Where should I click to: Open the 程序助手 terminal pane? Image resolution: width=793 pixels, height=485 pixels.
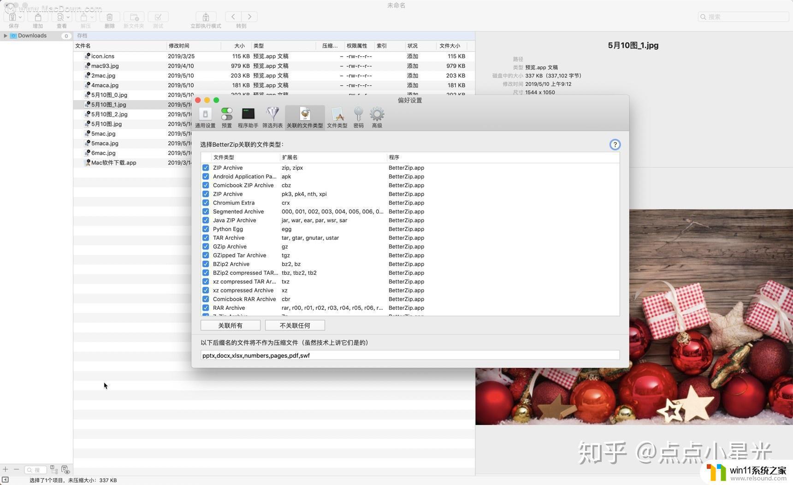coord(248,118)
